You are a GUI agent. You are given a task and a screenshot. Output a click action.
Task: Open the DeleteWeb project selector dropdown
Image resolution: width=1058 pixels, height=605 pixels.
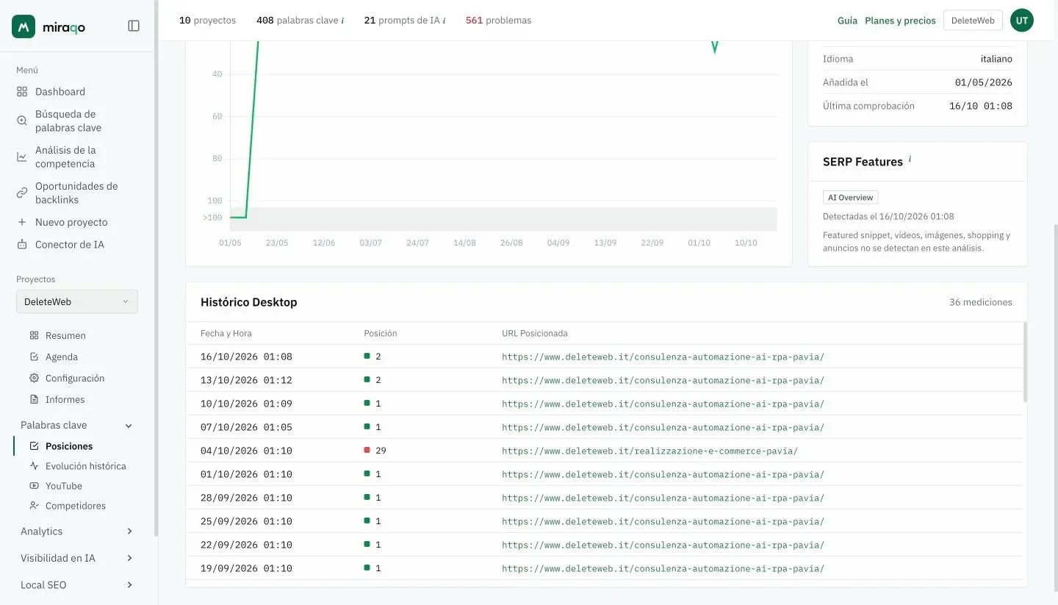coord(77,301)
